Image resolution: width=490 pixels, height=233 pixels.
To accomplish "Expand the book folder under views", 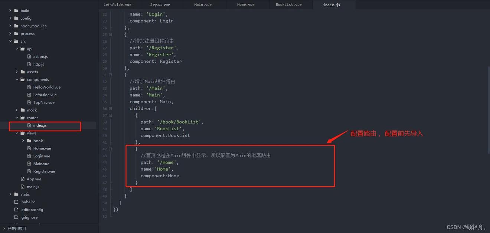I will tap(23, 141).
